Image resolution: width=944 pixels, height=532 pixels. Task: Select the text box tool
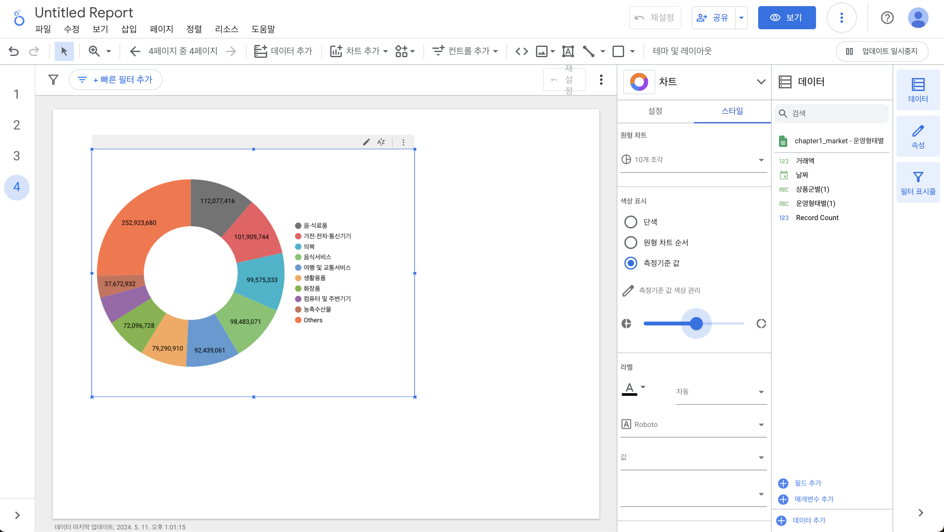tap(567, 51)
